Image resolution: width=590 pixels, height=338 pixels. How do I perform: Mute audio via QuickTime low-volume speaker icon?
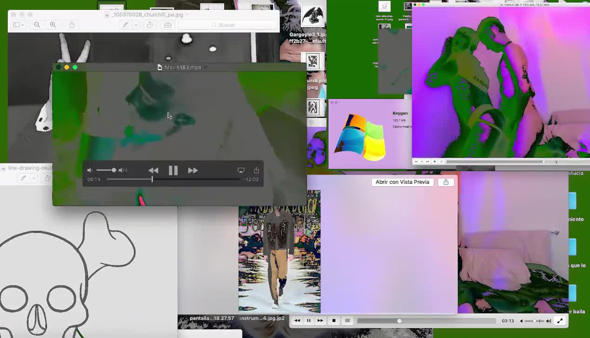[90, 170]
